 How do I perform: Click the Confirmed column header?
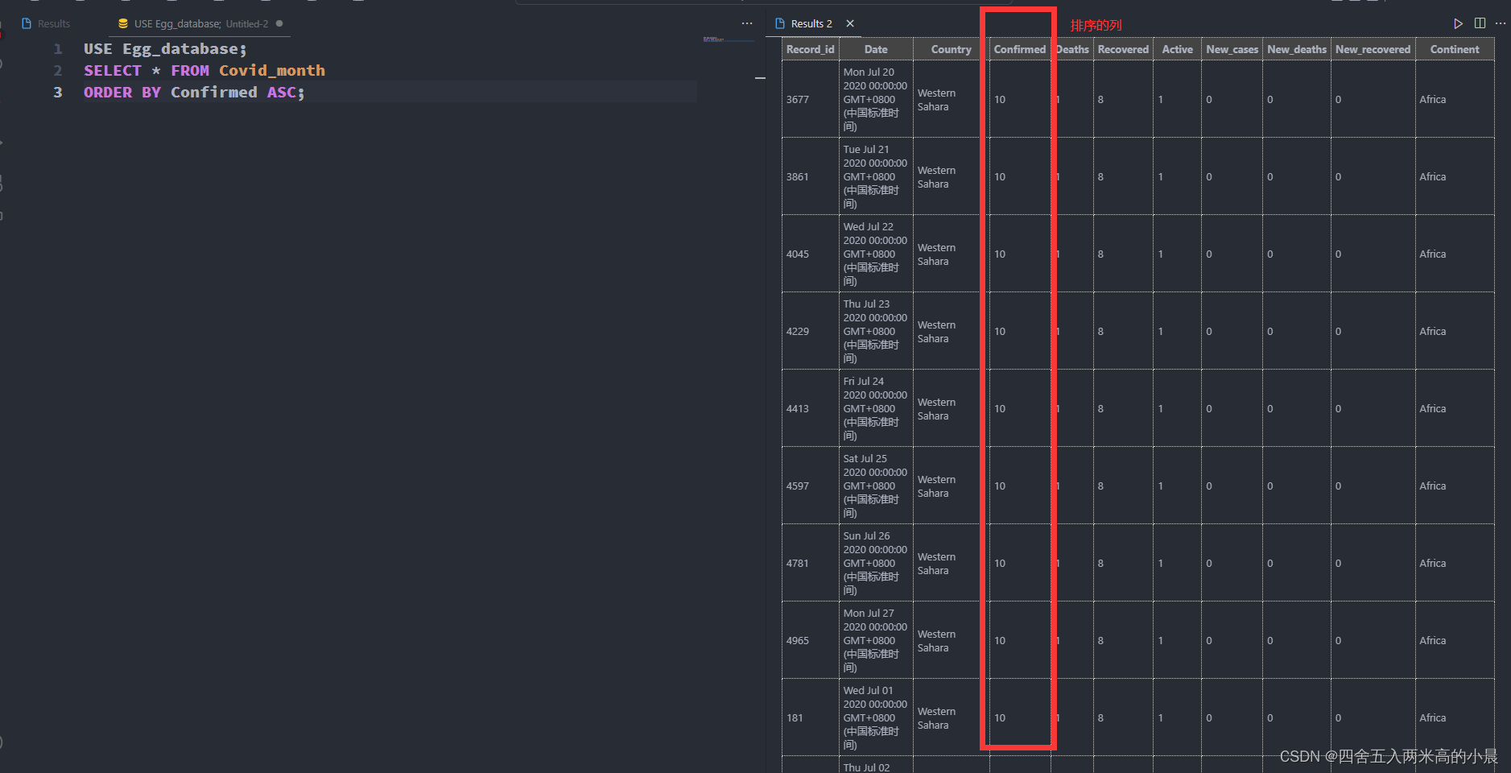[x=1020, y=49]
